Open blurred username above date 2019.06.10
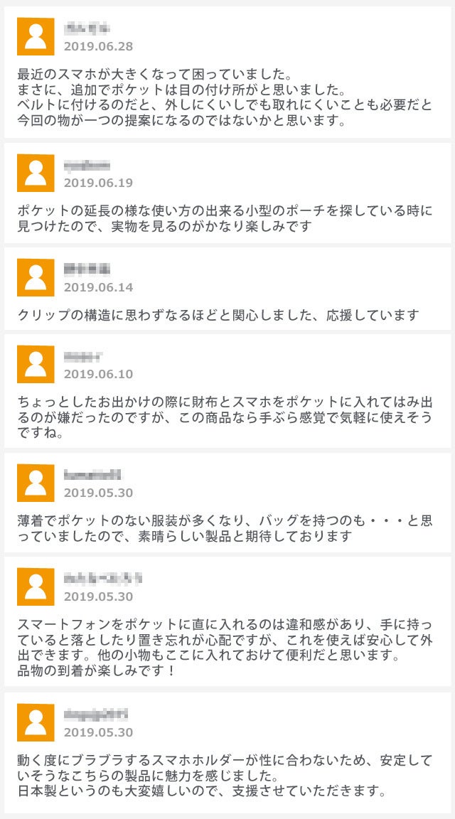 pos(82,356)
